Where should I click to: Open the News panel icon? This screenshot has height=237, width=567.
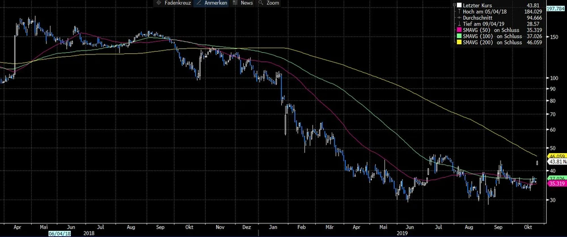pyautogui.click(x=236, y=3)
